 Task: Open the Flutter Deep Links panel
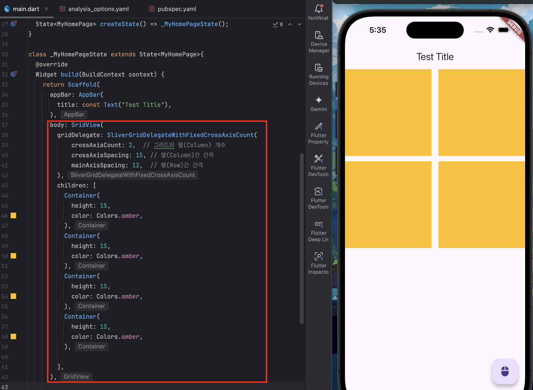[319, 230]
